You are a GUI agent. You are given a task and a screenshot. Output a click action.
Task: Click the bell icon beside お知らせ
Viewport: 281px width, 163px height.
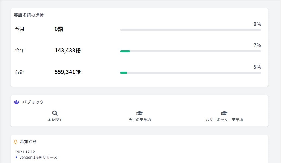coord(15,142)
